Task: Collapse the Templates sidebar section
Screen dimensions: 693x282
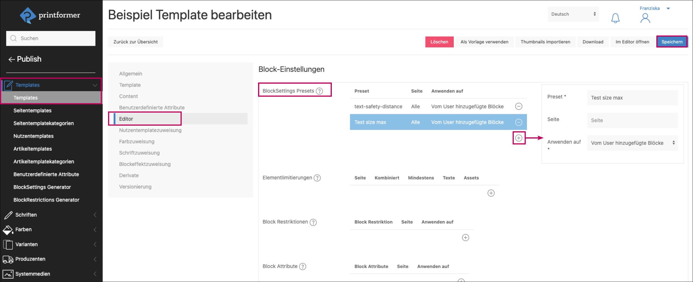Action: [95, 85]
